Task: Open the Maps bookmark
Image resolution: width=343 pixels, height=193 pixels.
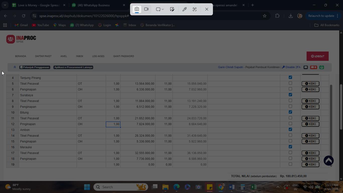Action: pos(60,25)
